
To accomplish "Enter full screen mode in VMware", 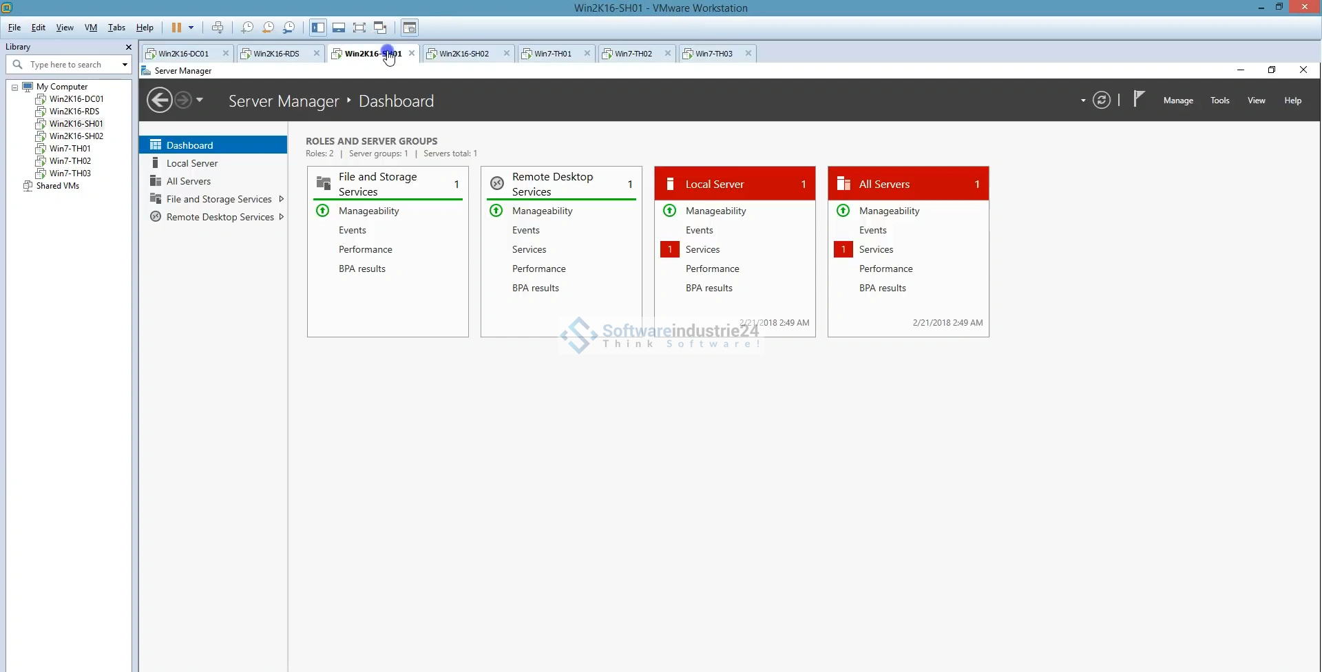I will [x=359, y=28].
